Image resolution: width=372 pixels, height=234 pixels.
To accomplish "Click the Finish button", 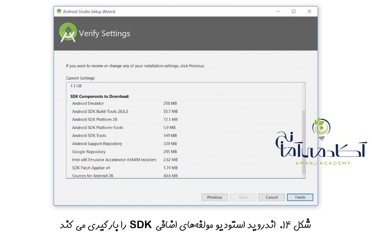I will click(x=300, y=197).
